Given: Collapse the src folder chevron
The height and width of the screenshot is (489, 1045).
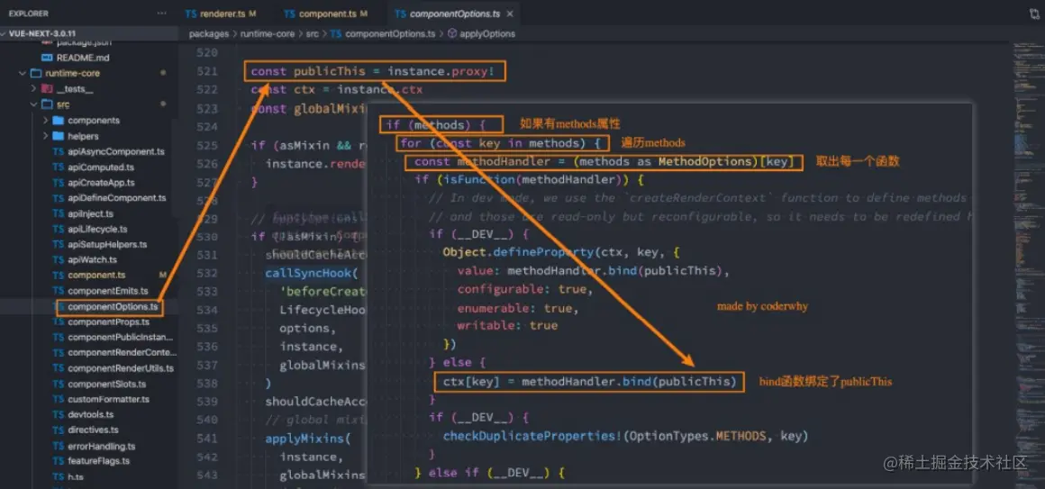Looking at the screenshot, I should pos(33,104).
